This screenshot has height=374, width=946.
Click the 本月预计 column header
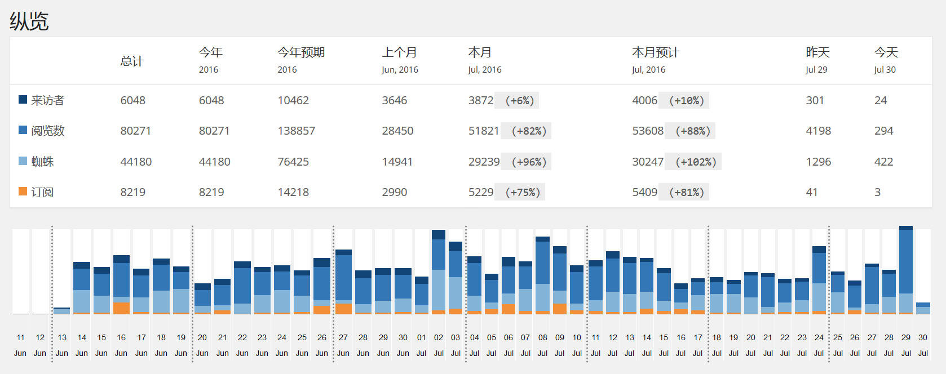[x=655, y=52]
